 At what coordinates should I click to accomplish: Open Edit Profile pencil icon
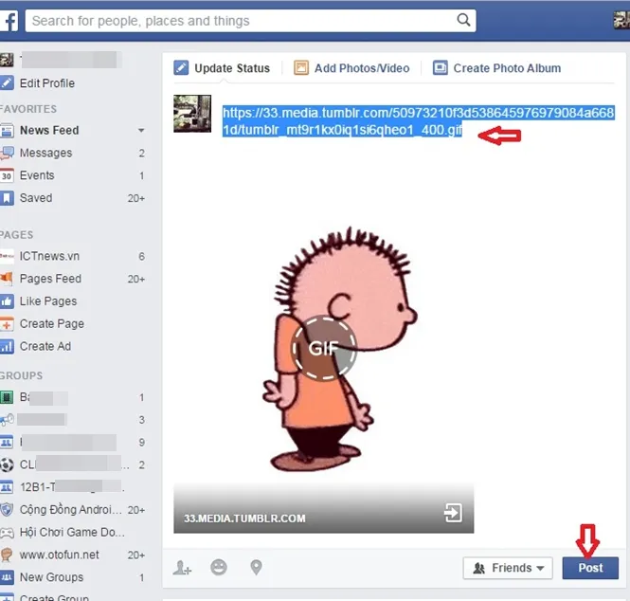pos(7,83)
